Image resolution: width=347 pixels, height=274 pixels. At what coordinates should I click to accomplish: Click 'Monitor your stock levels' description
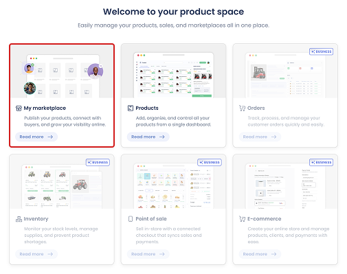coord(61,236)
